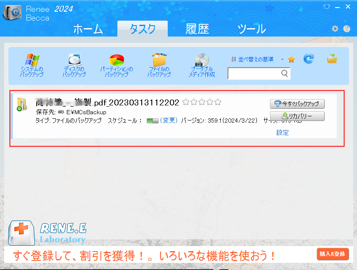Click the E:¥MCsBackup destination path
The image size is (357, 270).
[86, 112]
